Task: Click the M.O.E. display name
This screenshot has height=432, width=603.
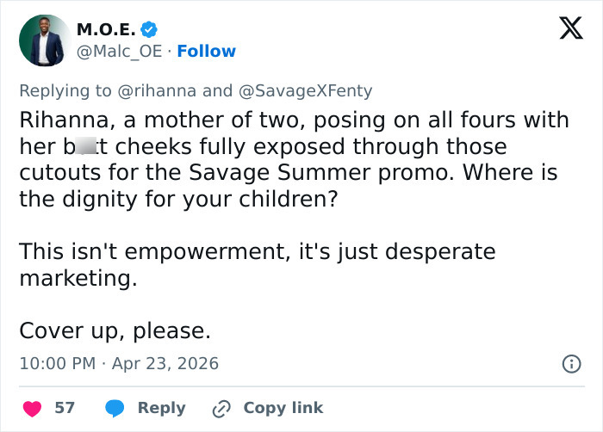Action: pos(105,28)
